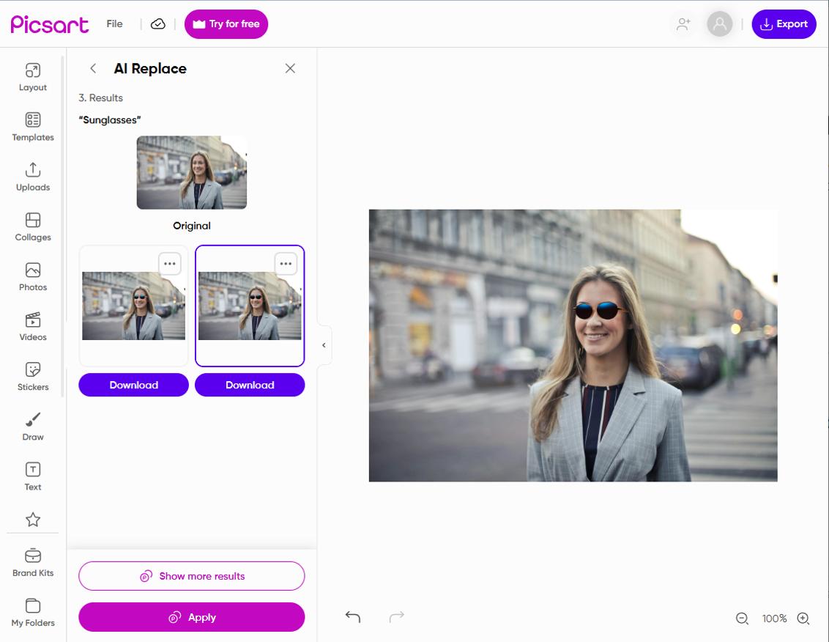Screen dimensions: 829x642
Task: Open options menu on the first result
Action: (x=169, y=263)
